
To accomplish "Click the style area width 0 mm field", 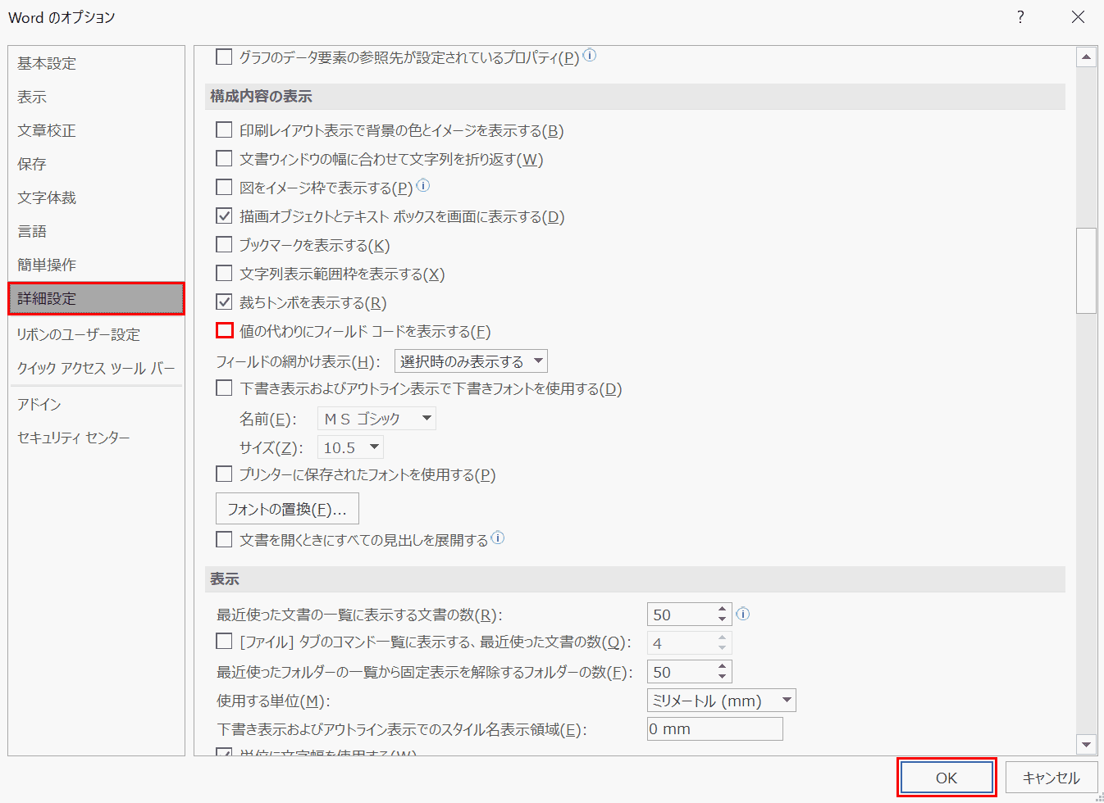I will pyautogui.click(x=714, y=728).
